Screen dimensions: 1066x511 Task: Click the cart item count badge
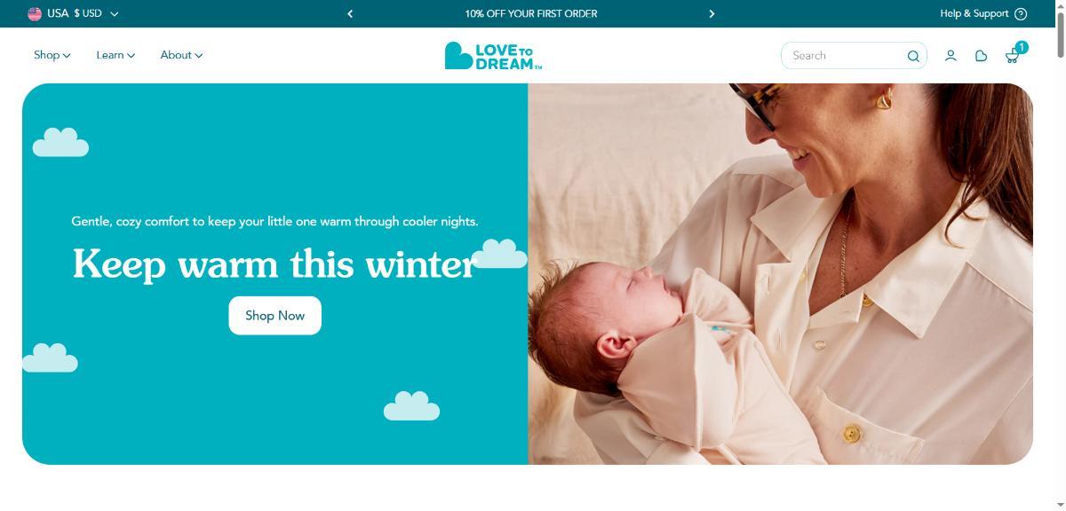(1022, 47)
